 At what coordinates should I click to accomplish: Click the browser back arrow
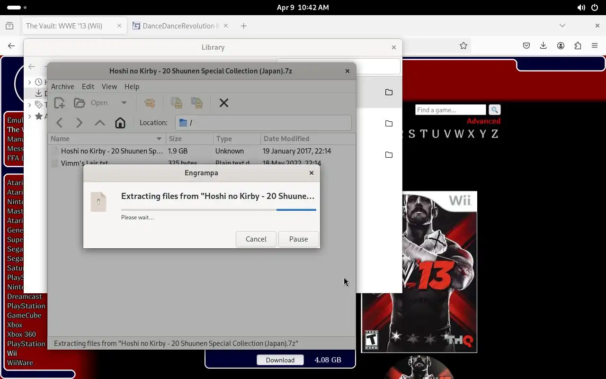[11, 46]
